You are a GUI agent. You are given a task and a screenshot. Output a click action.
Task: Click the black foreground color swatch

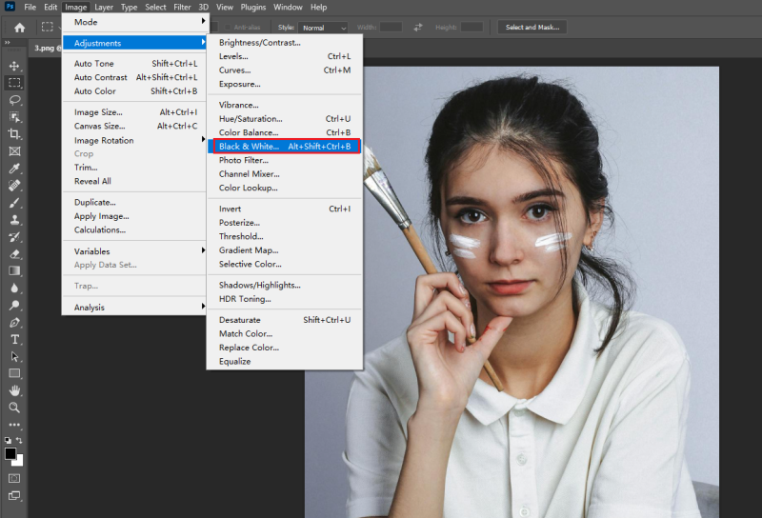tap(10, 453)
